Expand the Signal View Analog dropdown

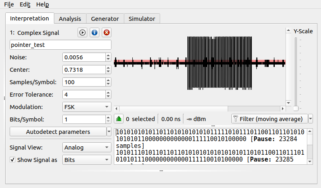(87, 148)
